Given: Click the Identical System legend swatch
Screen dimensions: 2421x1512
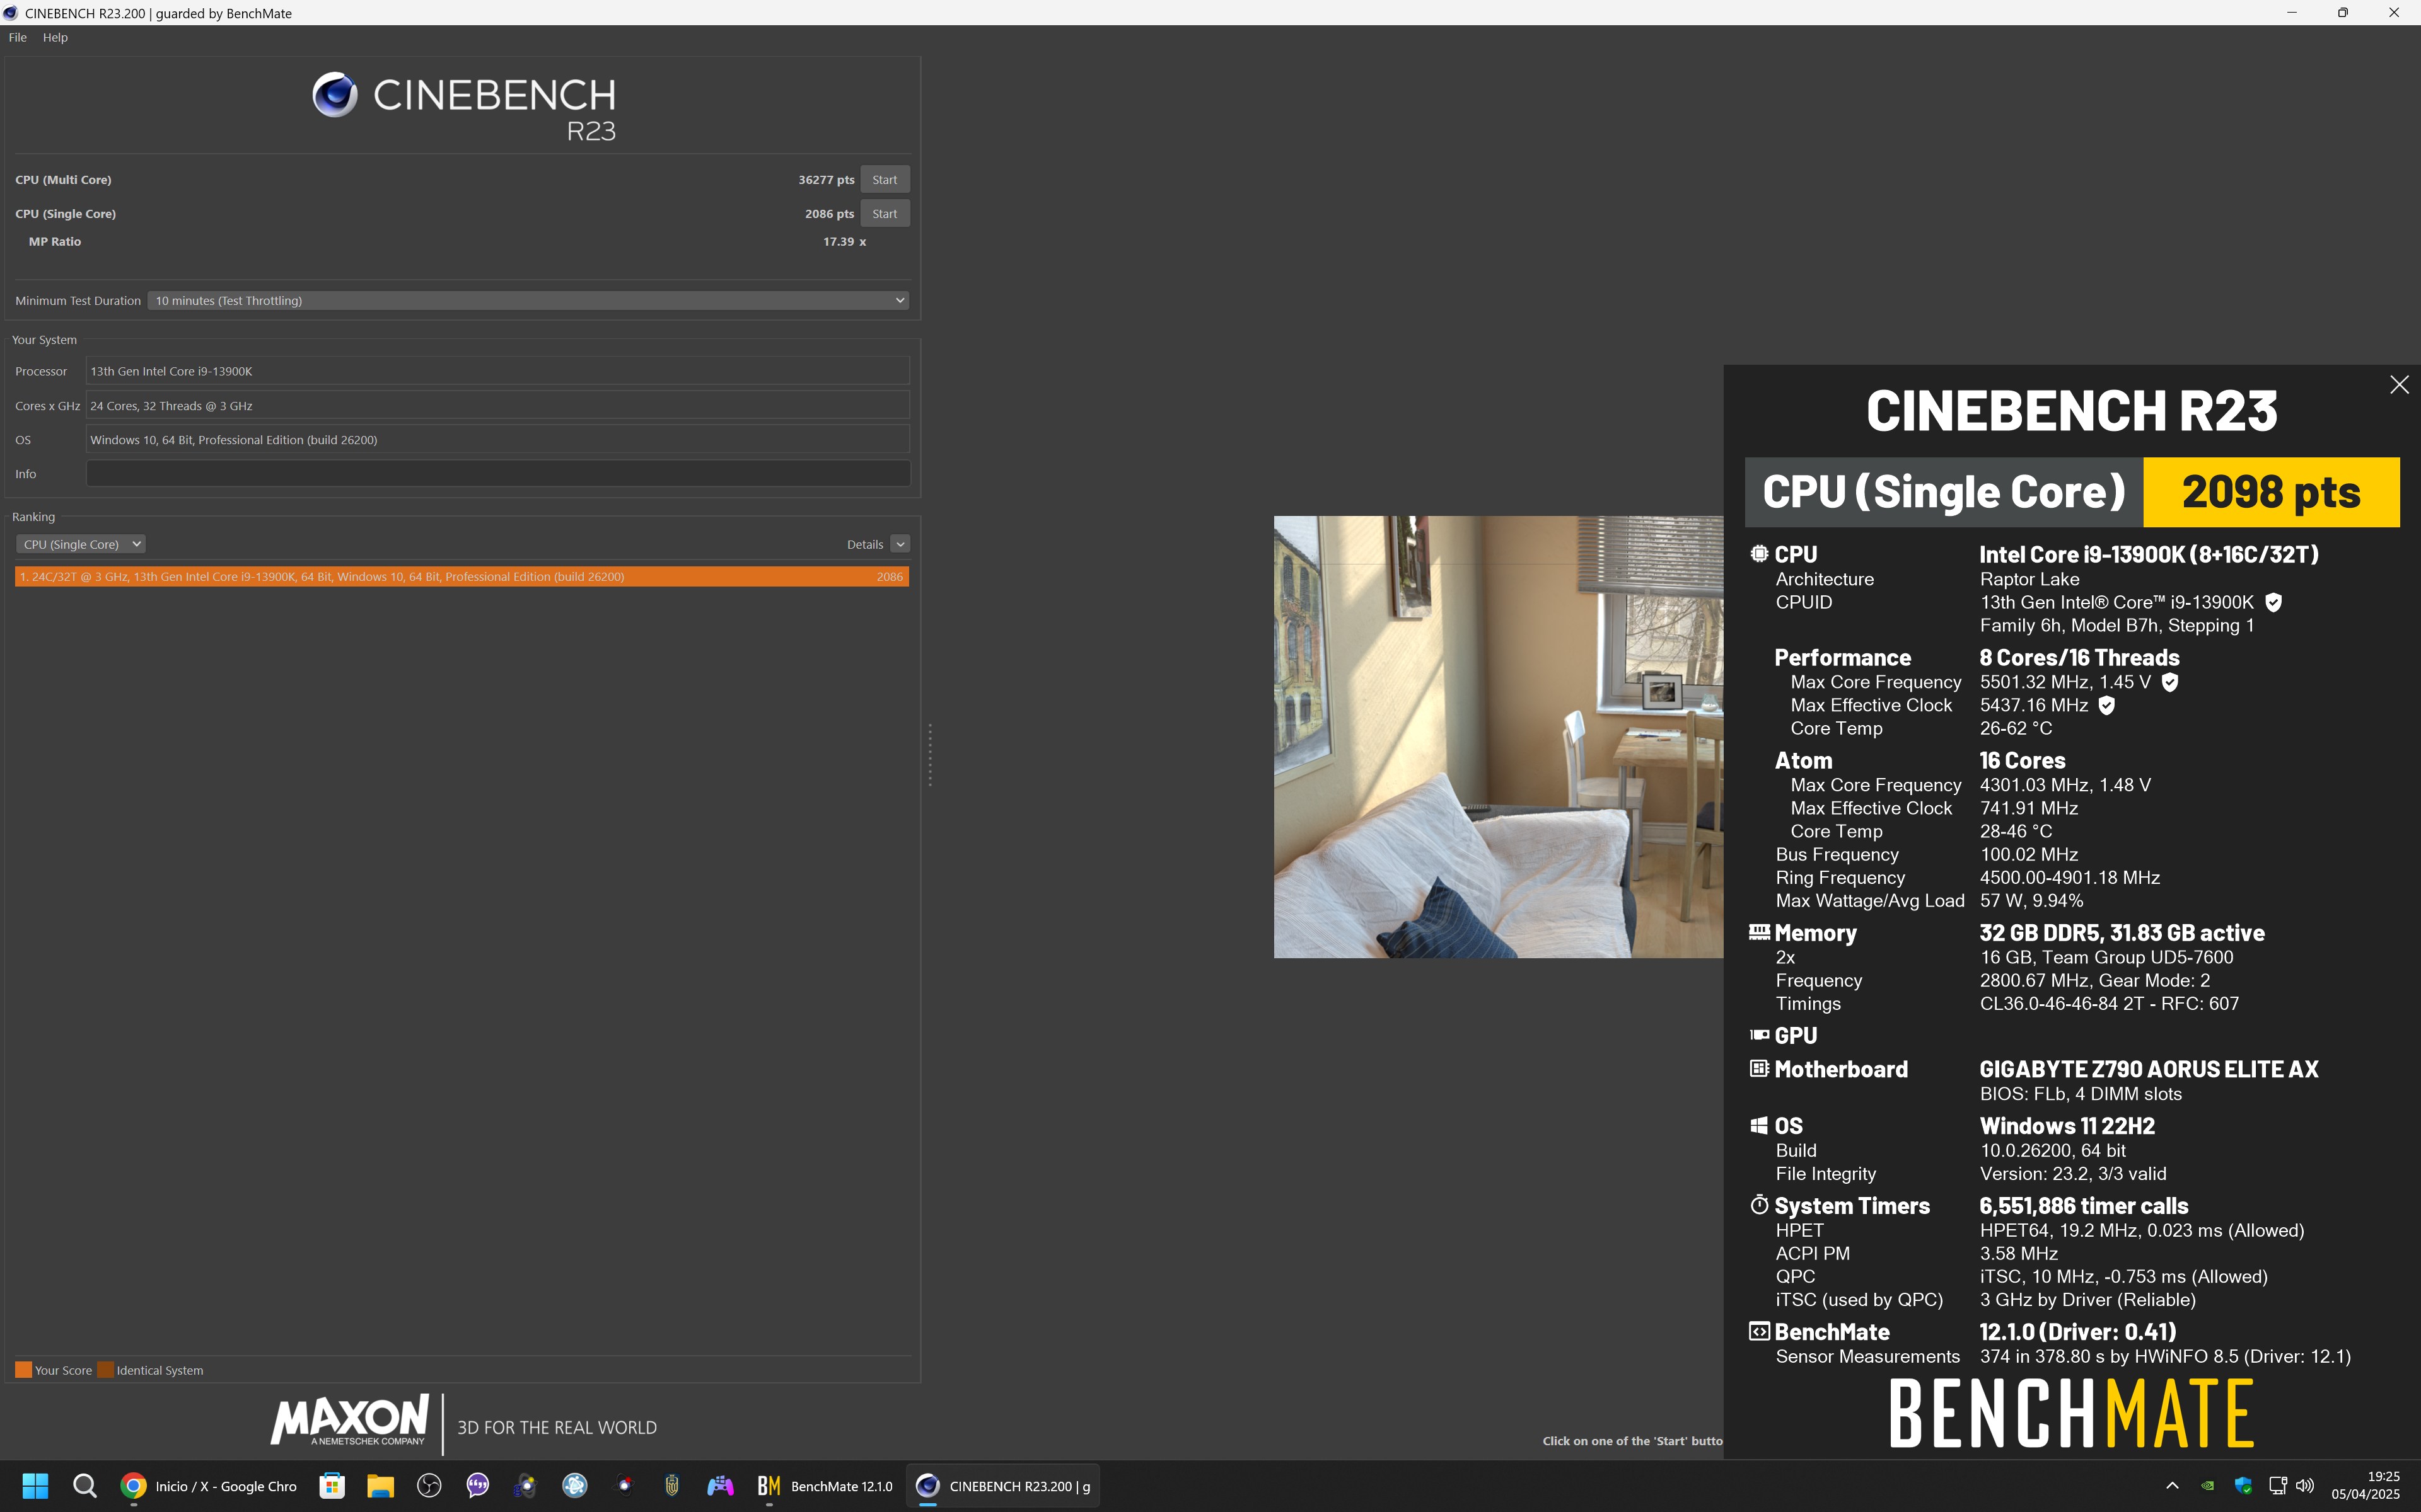Looking at the screenshot, I should (x=105, y=1370).
